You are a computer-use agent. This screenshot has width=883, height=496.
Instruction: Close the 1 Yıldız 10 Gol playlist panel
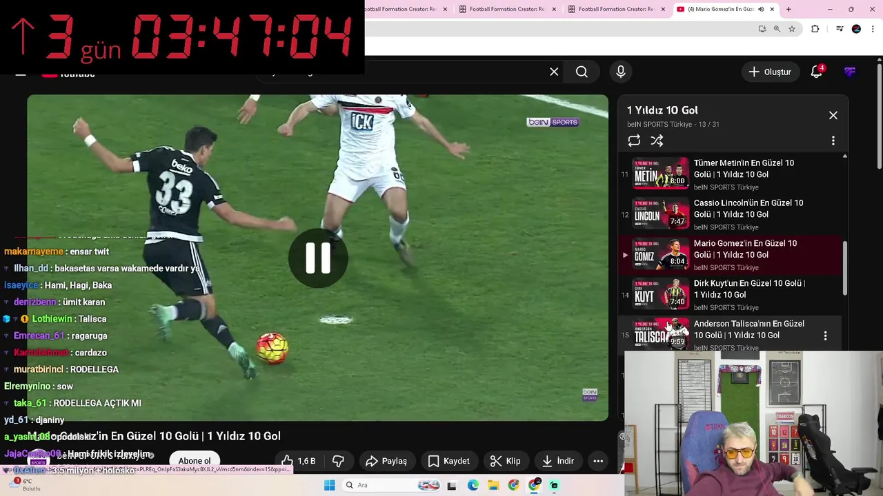click(x=833, y=115)
